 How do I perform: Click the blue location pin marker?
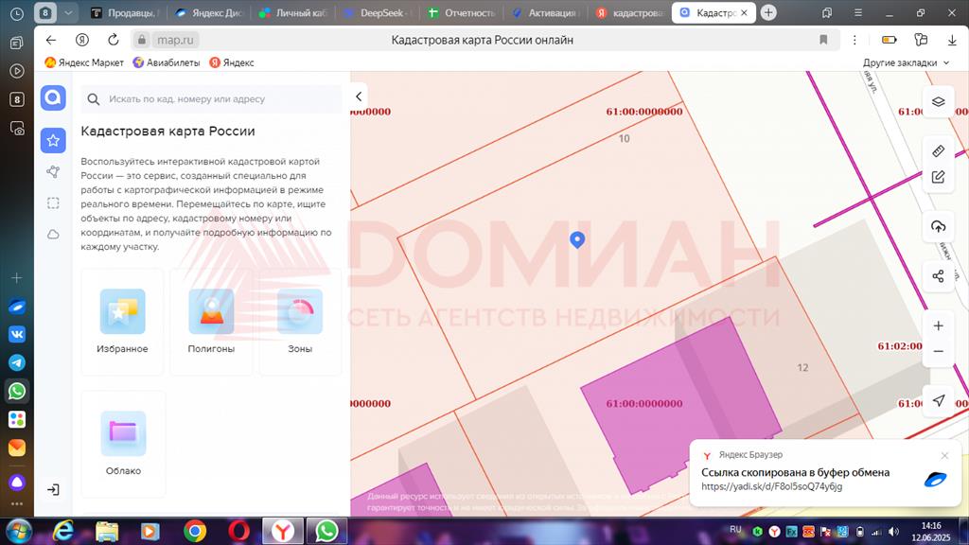coord(577,239)
